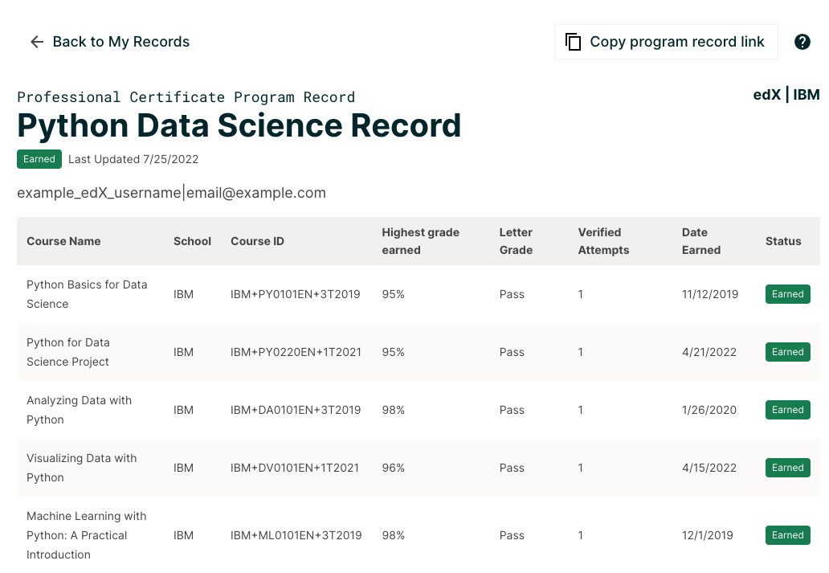Click the Last Updated 7/25/2022 text
This screenshot has height=573, width=829.
pos(133,159)
